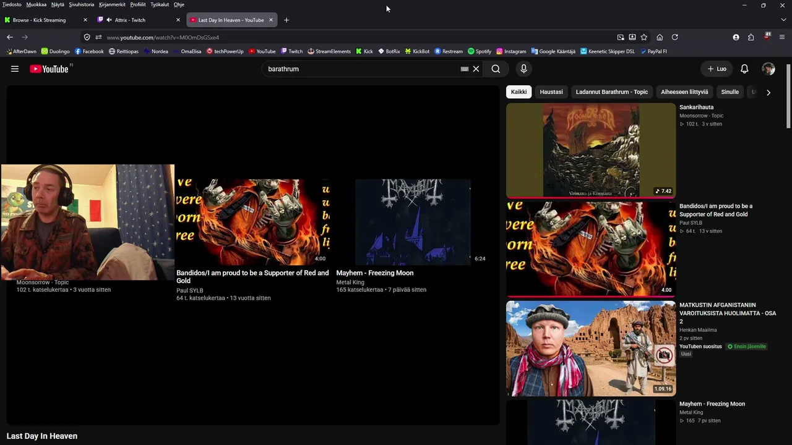Open the Afghanistan travel video thumbnail
Viewport: 792px width, 445px height.
tap(591, 348)
